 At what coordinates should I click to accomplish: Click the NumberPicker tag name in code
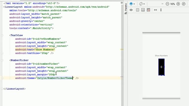19,60
